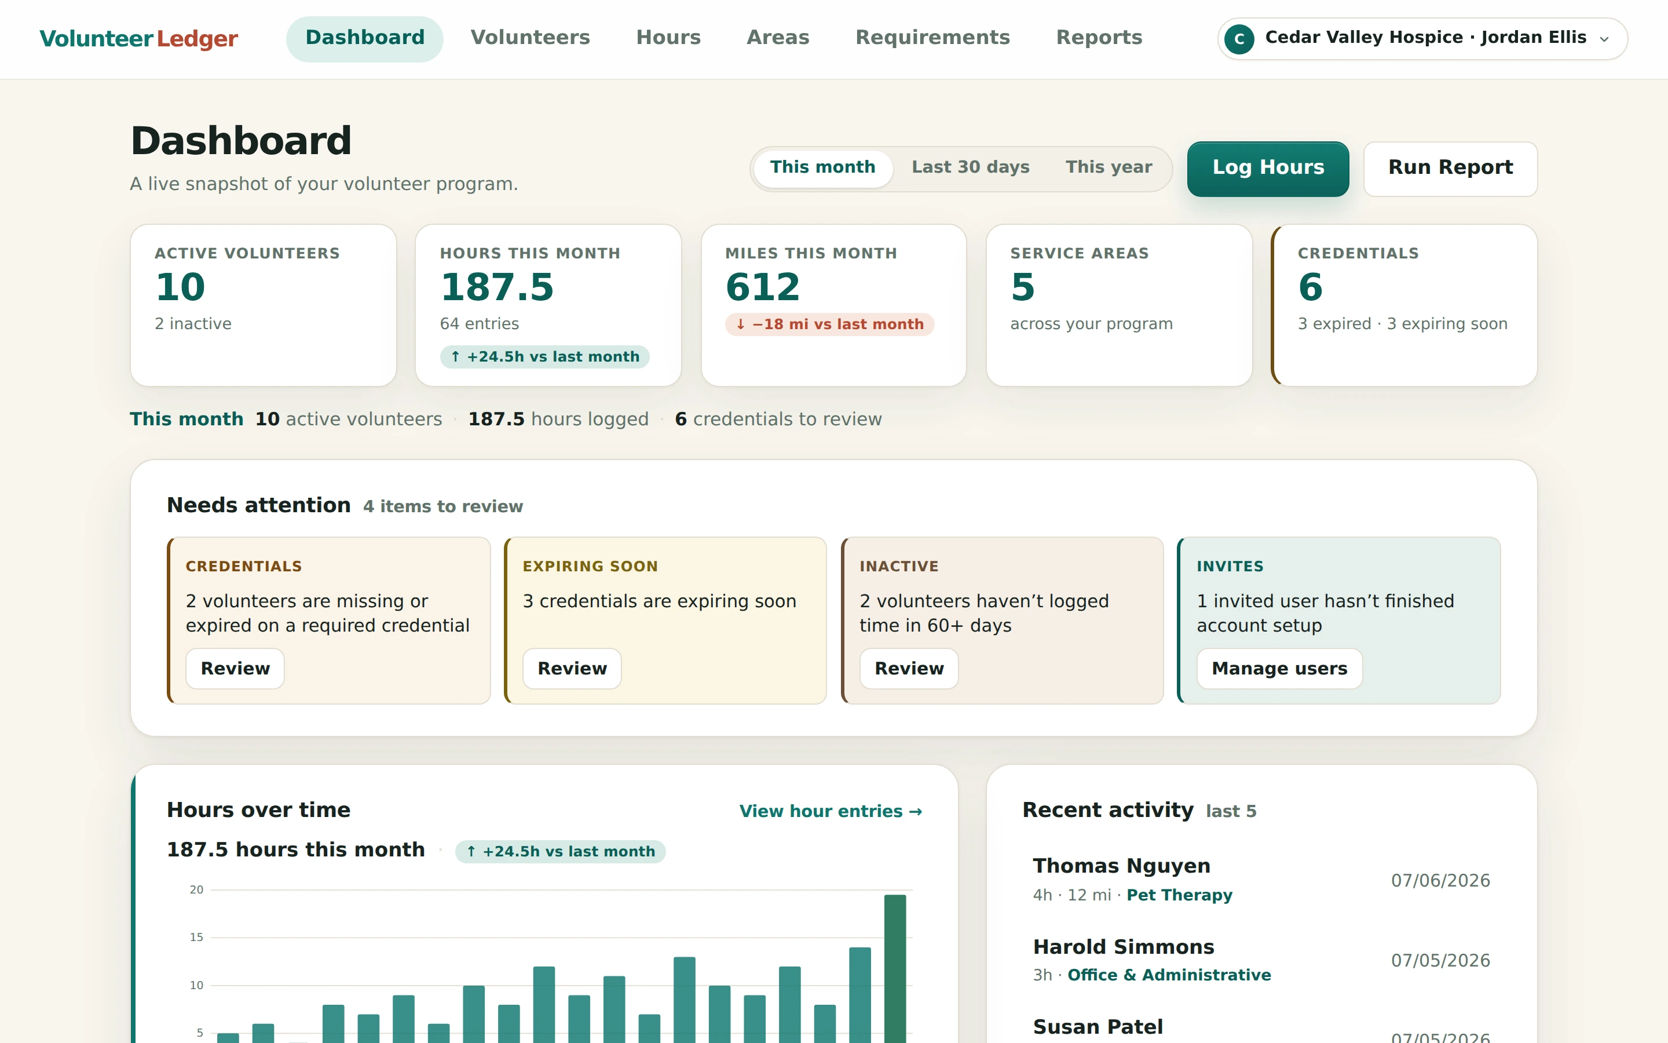Image resolution: width=1668 pixels, height=1043 pixels.
Task: Open the Reports tab
Action: click(x=1099, y=38)
